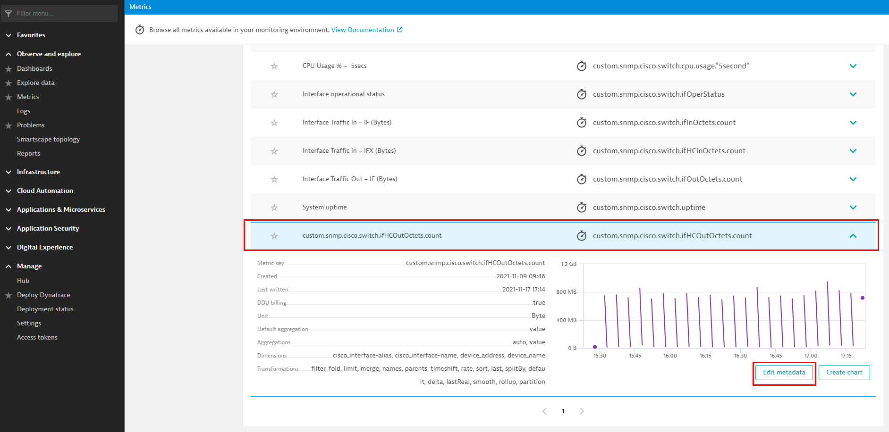Expand Interface operational status details
The image size is (889, 432).
853,94
